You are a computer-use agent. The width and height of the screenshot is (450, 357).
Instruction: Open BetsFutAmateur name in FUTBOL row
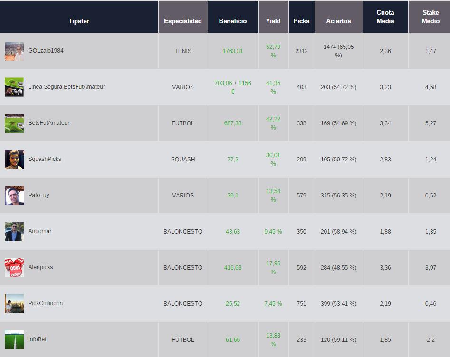[x=49, y=123]
